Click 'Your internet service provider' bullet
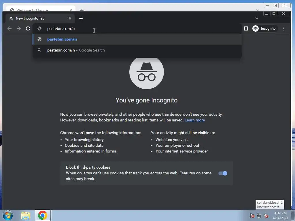295x221 pixels. pyautogui.click(x=181, y=151)
